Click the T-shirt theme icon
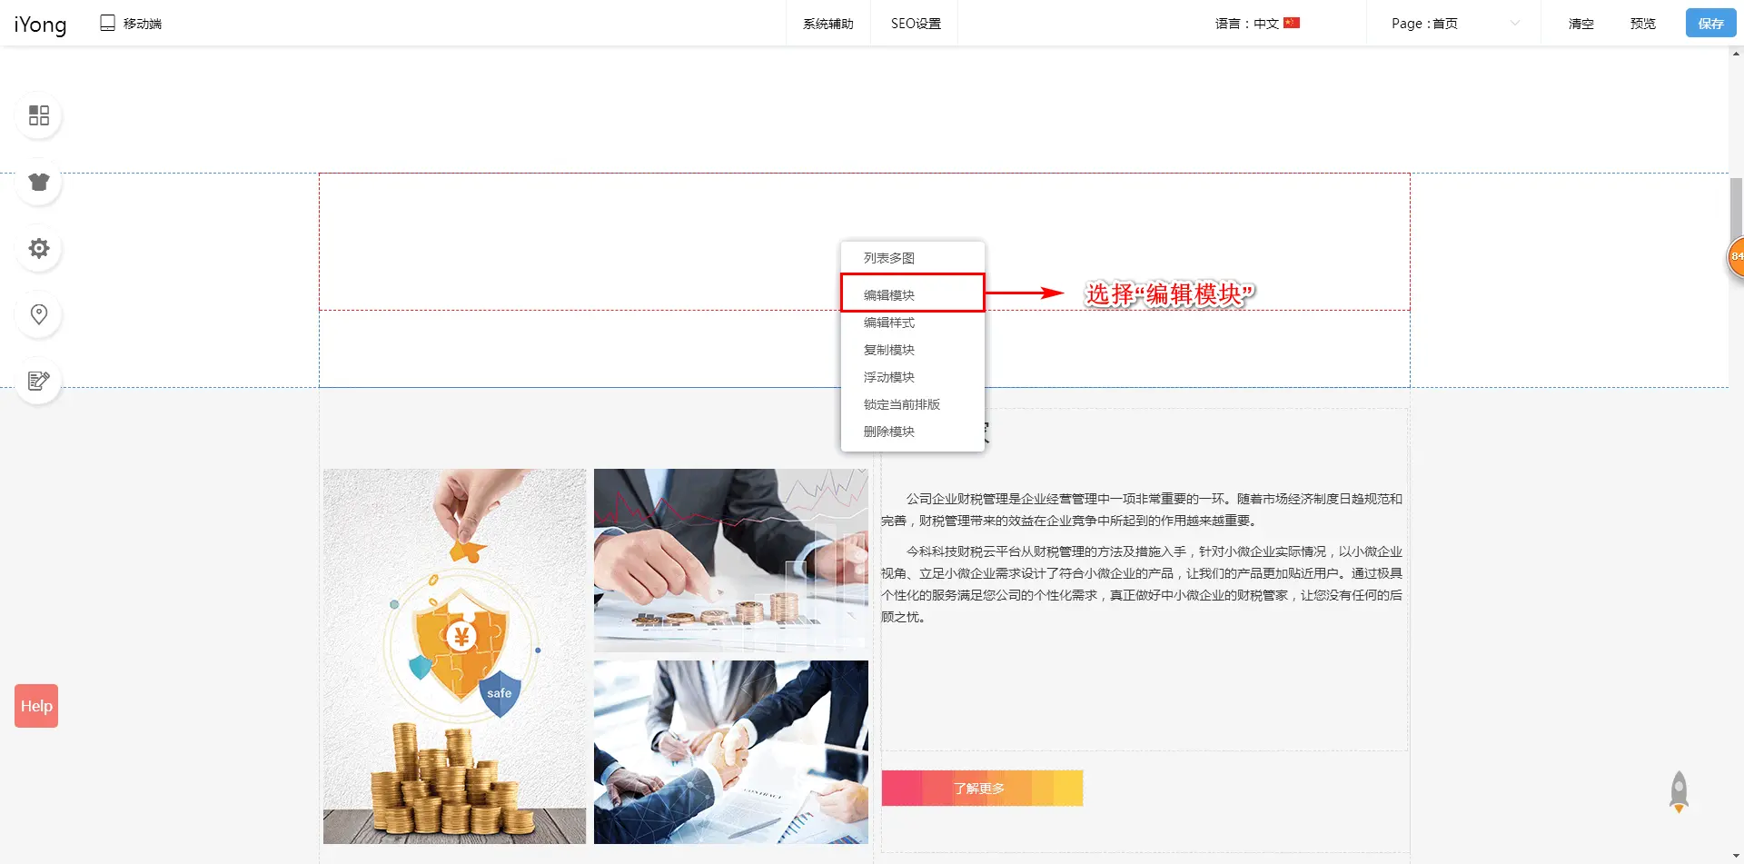Viewport: 1744px width, 864px height. click(x=39, y=182)
